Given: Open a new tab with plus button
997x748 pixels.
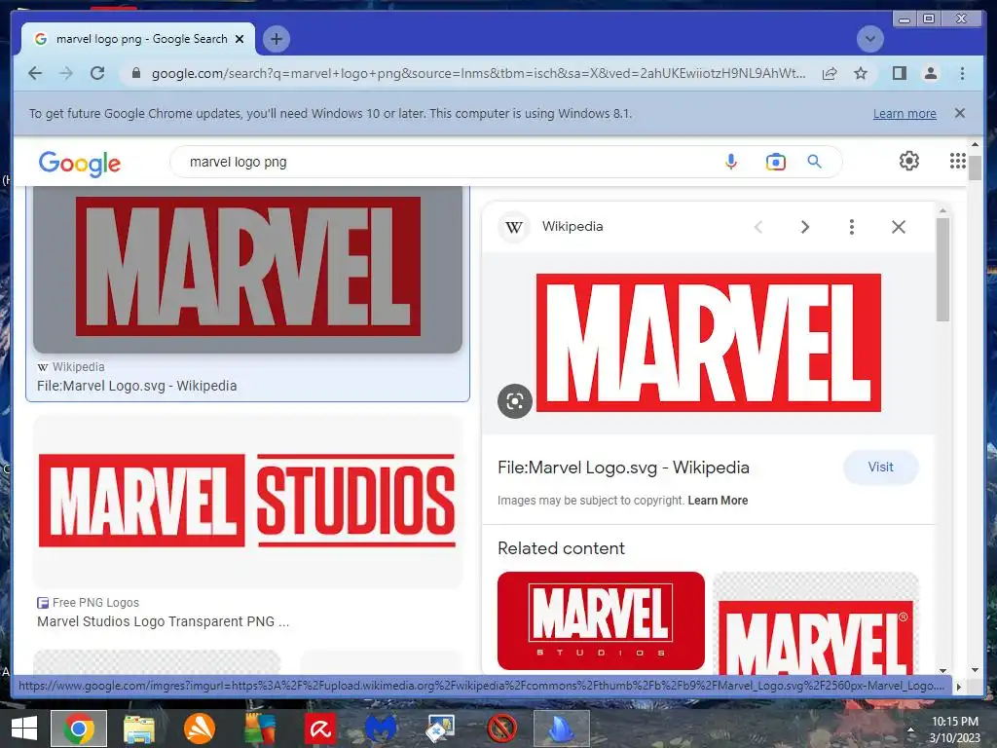Looking at the screenshot, I should tap(276, 39).
